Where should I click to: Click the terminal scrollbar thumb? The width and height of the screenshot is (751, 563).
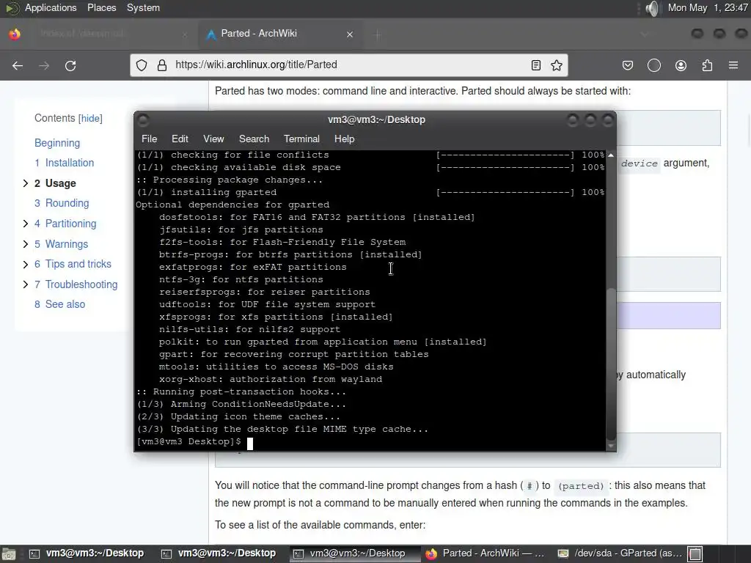click(611, 364)
